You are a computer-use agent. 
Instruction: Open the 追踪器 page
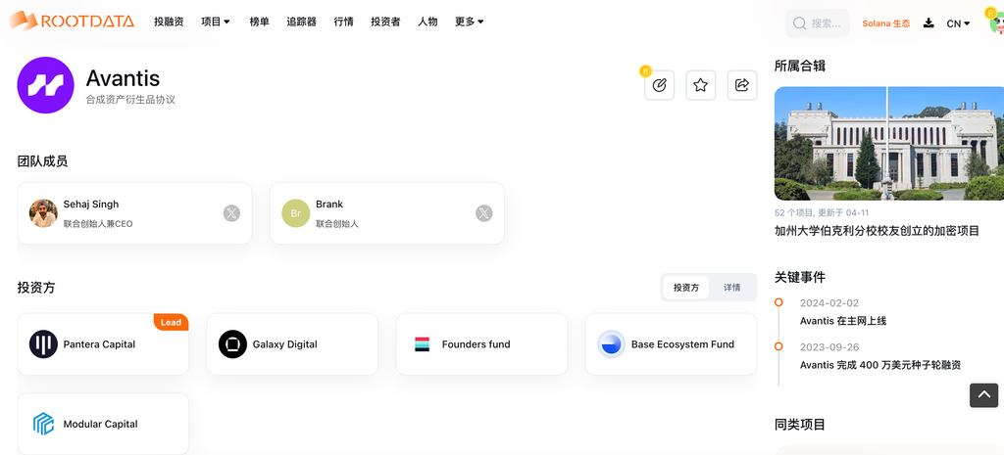(302, 22)
